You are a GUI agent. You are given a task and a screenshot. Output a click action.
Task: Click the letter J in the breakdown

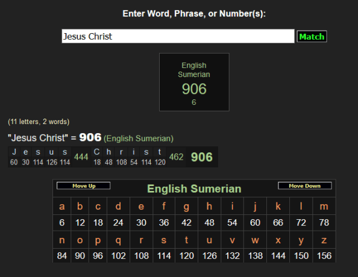tap(14, 152)
